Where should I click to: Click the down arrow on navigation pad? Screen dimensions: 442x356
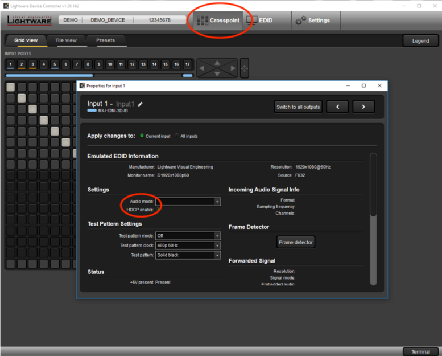(217, 74)
